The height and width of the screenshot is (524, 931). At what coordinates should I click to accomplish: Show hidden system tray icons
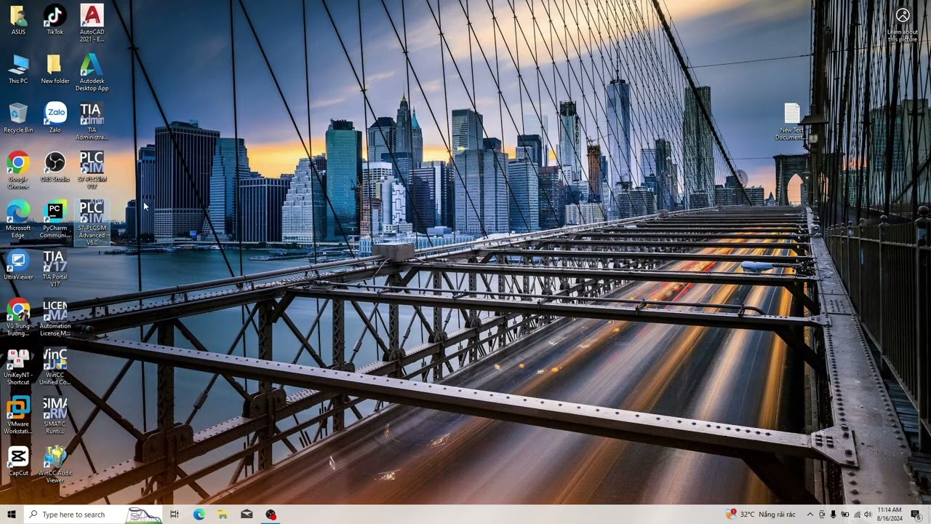click(x=810, y=515)
